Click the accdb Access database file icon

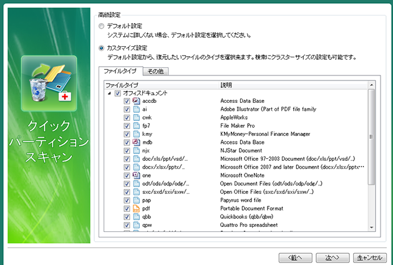136,101
